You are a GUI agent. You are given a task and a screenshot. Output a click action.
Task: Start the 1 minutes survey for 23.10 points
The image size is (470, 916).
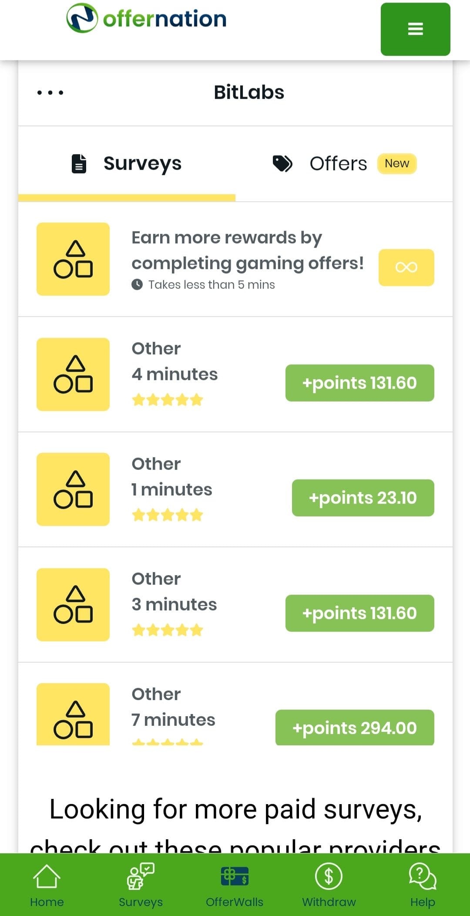point(363,498)
